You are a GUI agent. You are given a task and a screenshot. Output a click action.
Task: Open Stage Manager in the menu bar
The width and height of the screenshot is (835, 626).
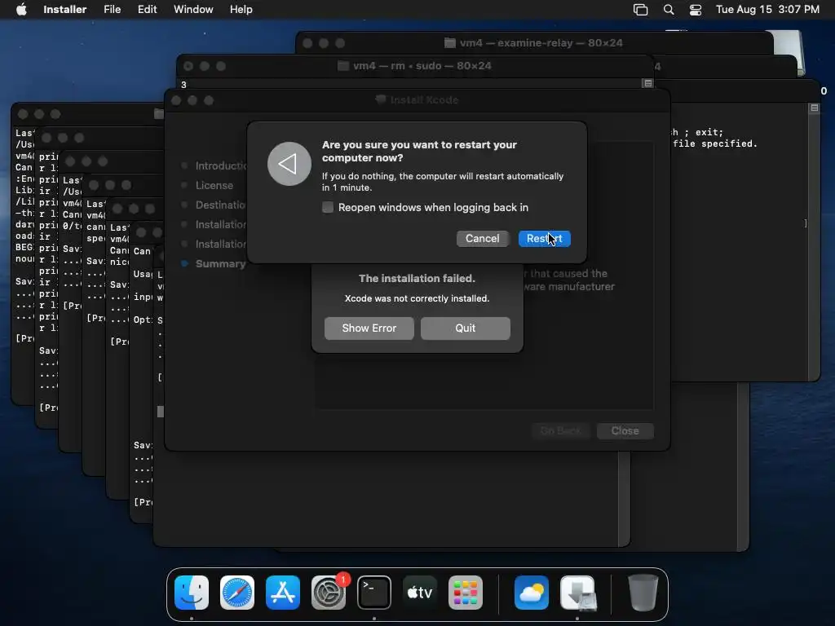[641, 10]
